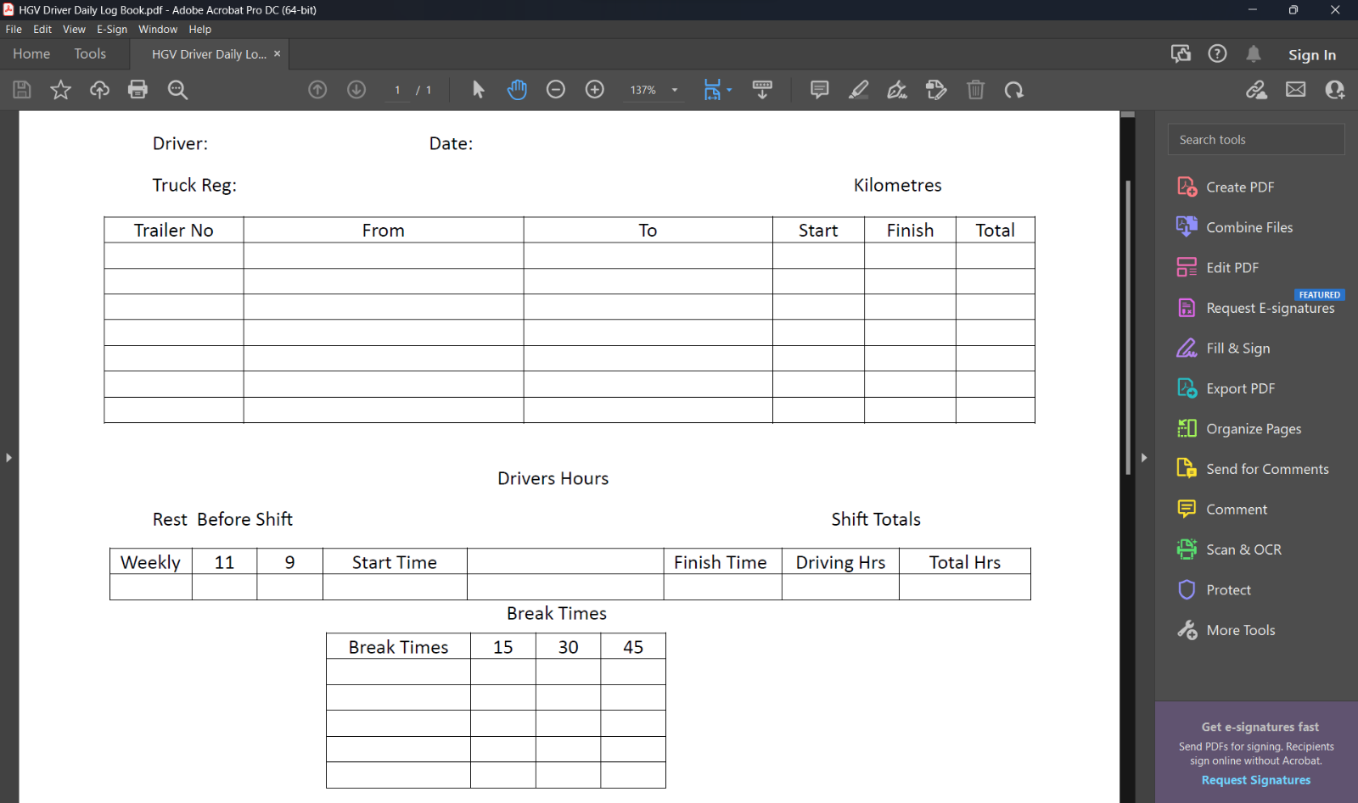Open the Scan & OCR tool
1358x803 pixels.
click(1243, 549)
